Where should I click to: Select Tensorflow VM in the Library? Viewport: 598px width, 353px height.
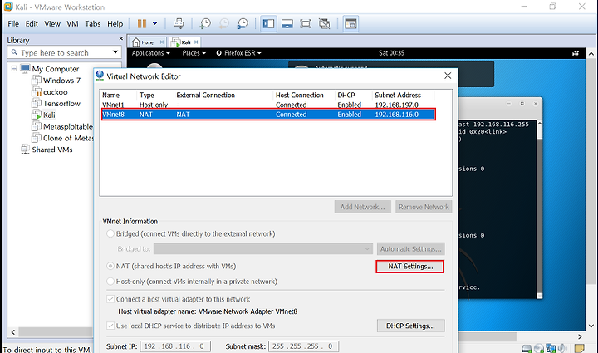click(x=61, y=103)
